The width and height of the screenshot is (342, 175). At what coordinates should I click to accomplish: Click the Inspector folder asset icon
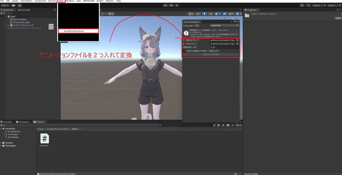pos(247,15)
